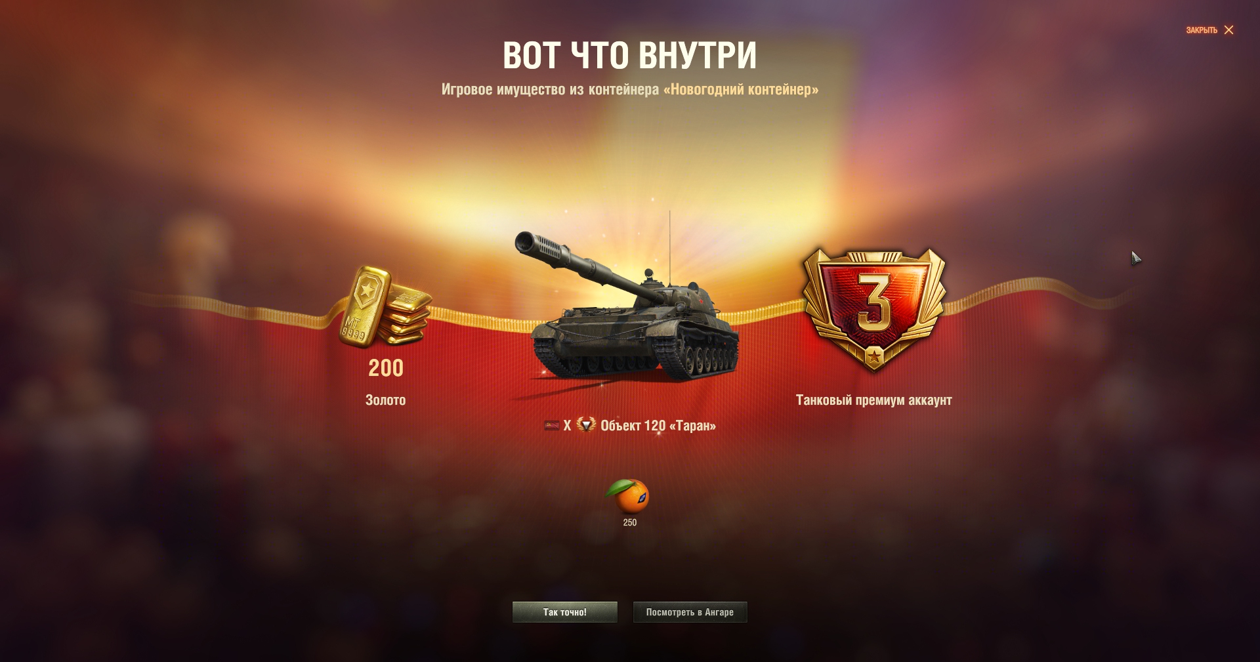Click the Игровое имущество из контейнера subtitle
Image resolution: width=1260 pixels, height=662 pixels.
click(x=550, y=89)
